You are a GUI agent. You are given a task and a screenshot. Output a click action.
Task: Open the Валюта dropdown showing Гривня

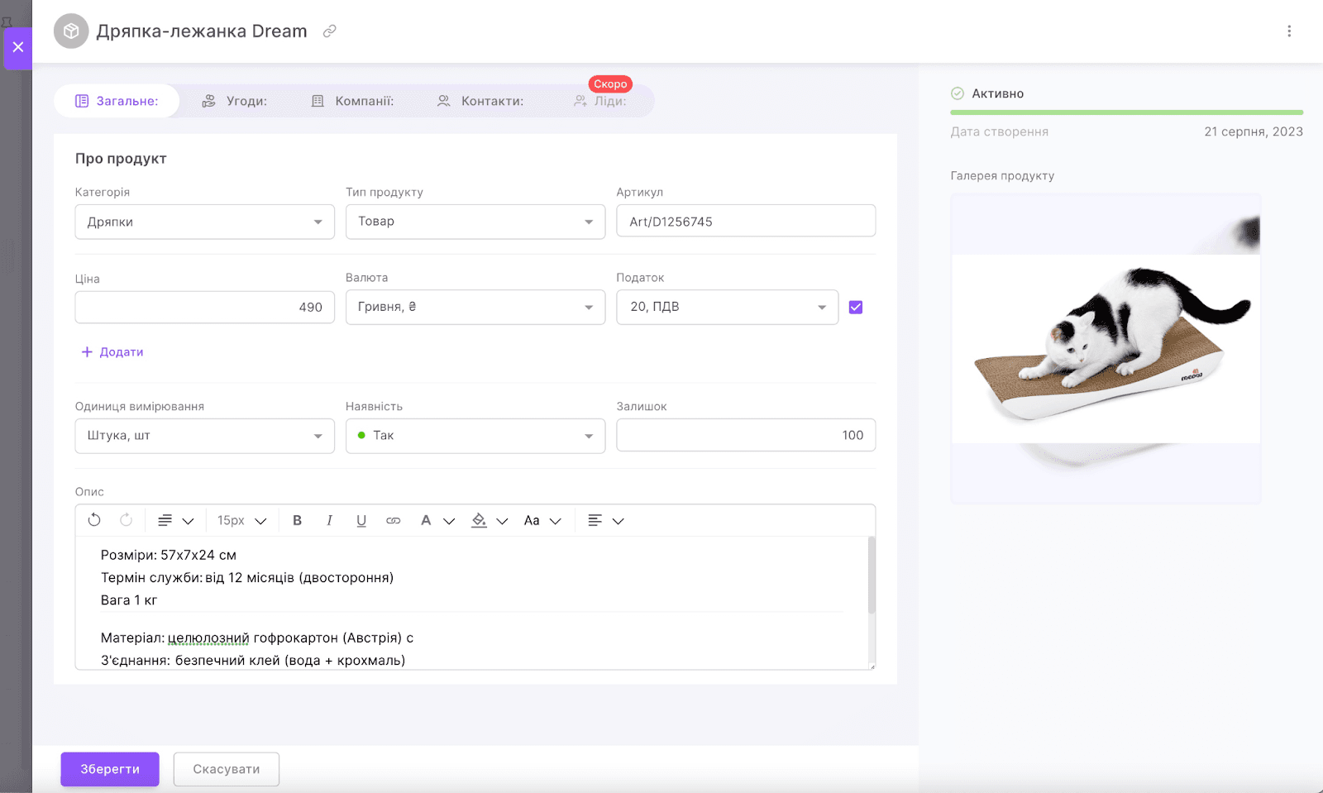(x=475, y=307)
